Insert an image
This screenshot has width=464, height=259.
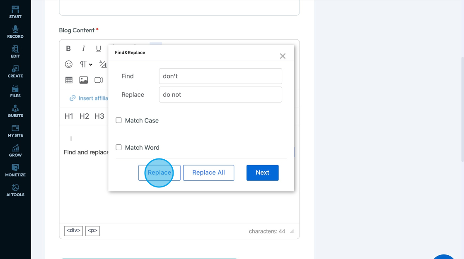84,80
